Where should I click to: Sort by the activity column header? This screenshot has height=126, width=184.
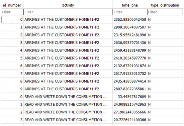(x=68, y=5)
